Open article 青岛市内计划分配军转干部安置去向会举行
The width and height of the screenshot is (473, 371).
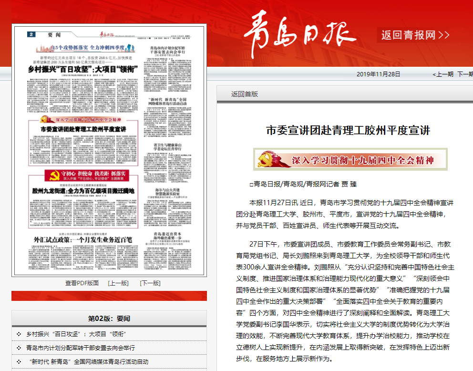[81, 348]
